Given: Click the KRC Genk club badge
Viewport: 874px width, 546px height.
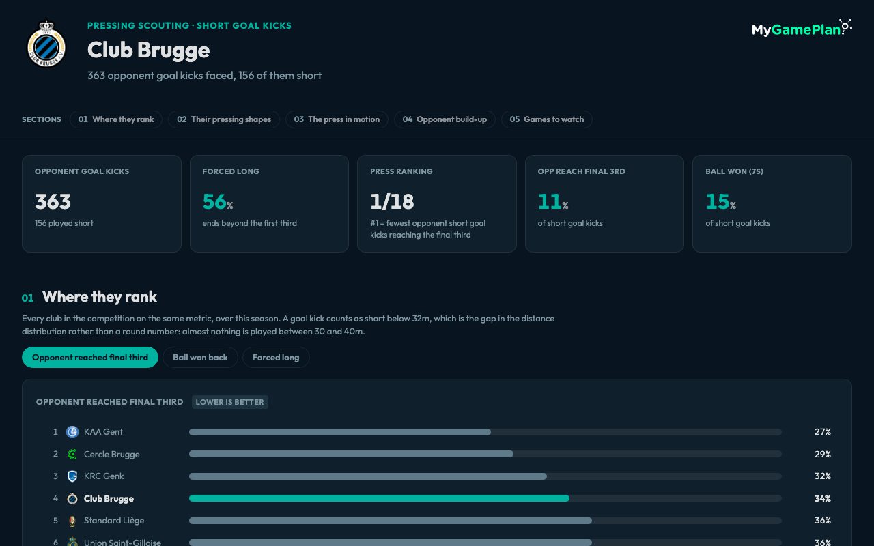Looking at the screenshot, I should [x=72, y=476].
